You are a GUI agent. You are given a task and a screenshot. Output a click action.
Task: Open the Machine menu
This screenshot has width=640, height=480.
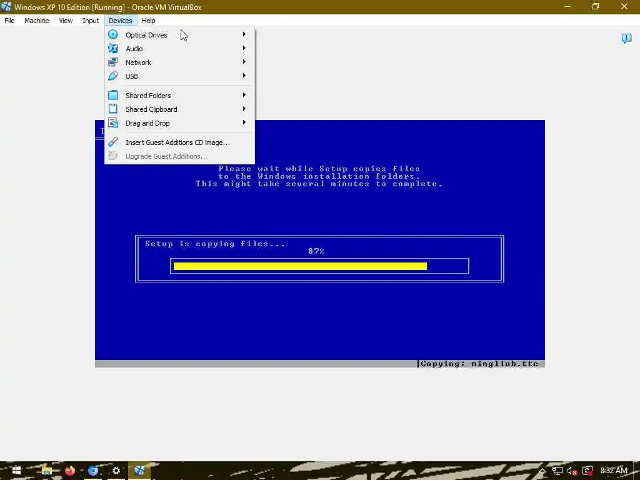(37, 21)
